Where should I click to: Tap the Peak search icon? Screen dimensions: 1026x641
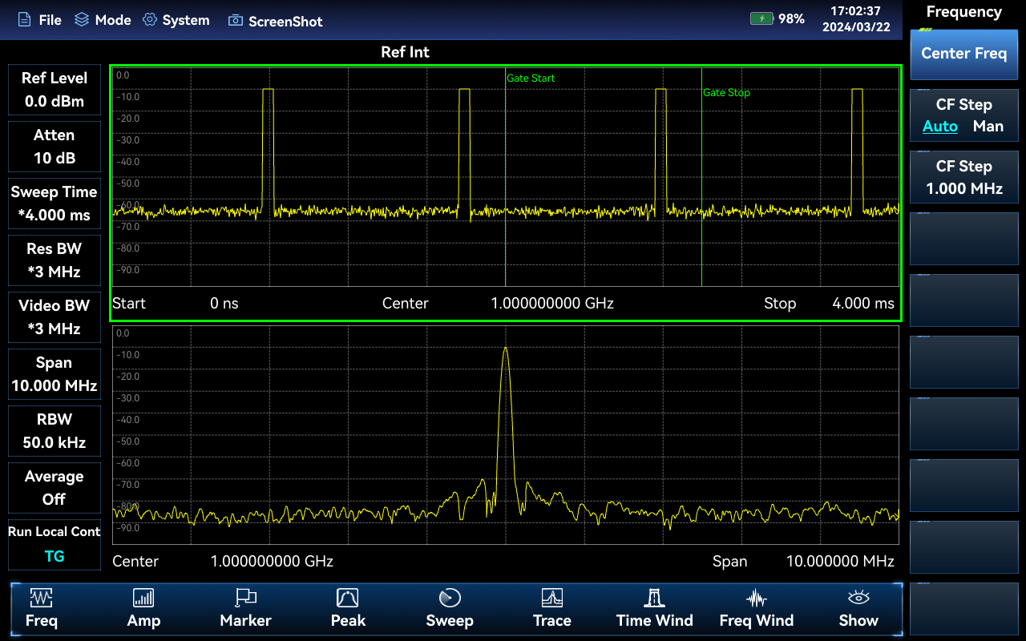pos(347,598)
